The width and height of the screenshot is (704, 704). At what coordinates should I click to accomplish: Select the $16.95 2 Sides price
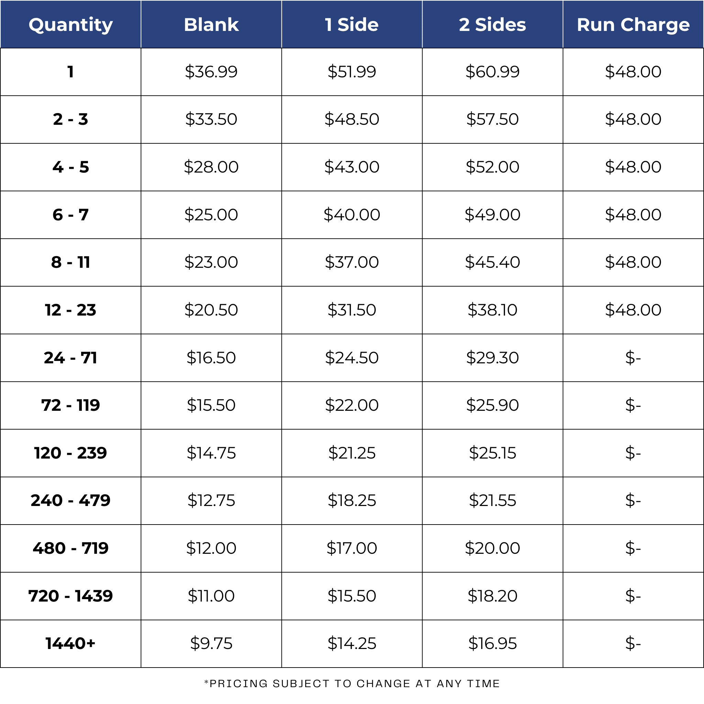tap(492, 643)
